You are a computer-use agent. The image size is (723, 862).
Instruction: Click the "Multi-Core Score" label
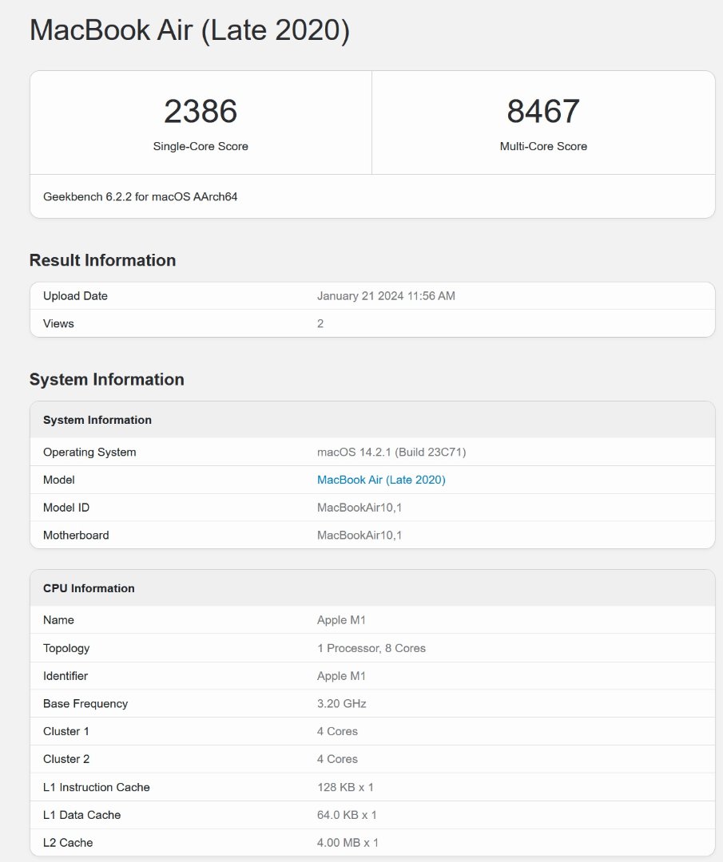pos(543,146)
